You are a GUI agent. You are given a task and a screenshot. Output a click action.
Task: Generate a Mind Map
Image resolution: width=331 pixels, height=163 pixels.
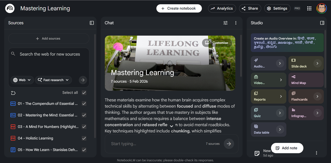point(306,80)
